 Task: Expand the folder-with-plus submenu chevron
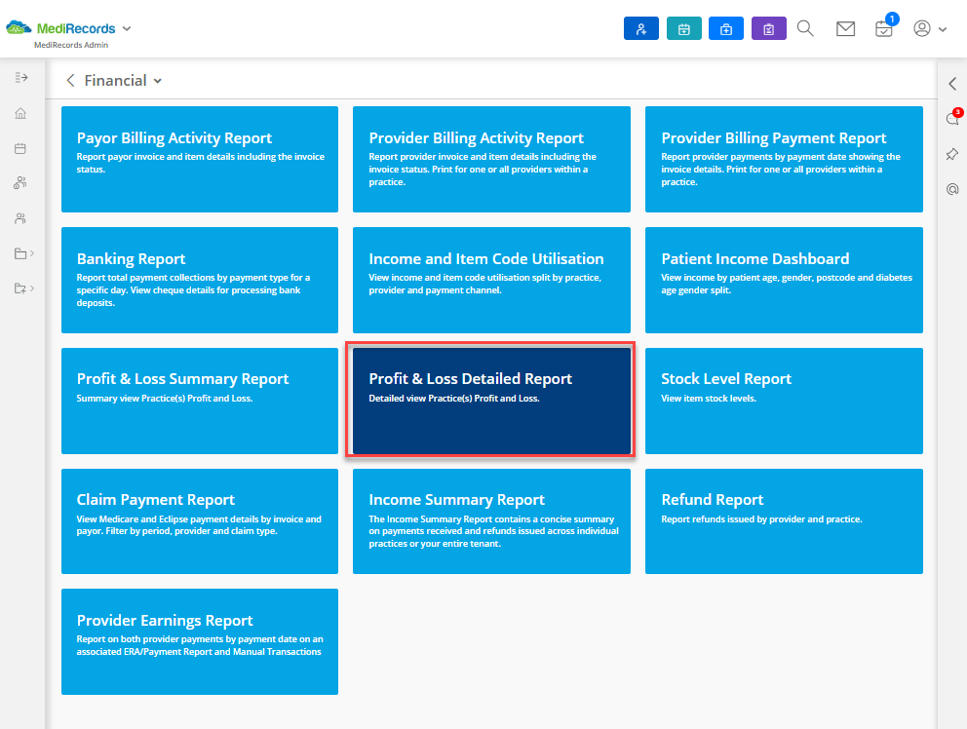(x=32, y=288)
